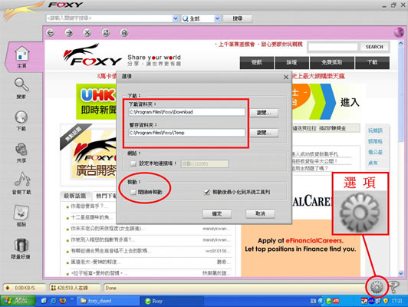
Task: Open the 下載 nav tab on webpage
Action: click(372, 62)
